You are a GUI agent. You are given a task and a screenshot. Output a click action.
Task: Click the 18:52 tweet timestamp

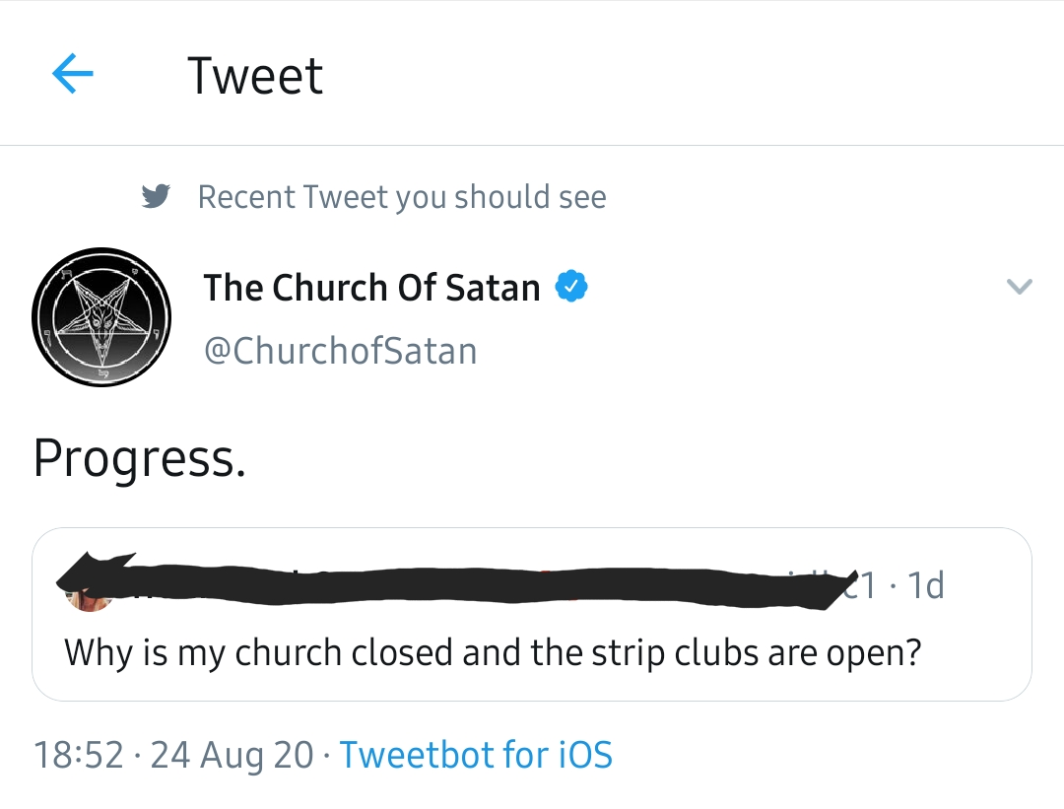coord(79,755)
